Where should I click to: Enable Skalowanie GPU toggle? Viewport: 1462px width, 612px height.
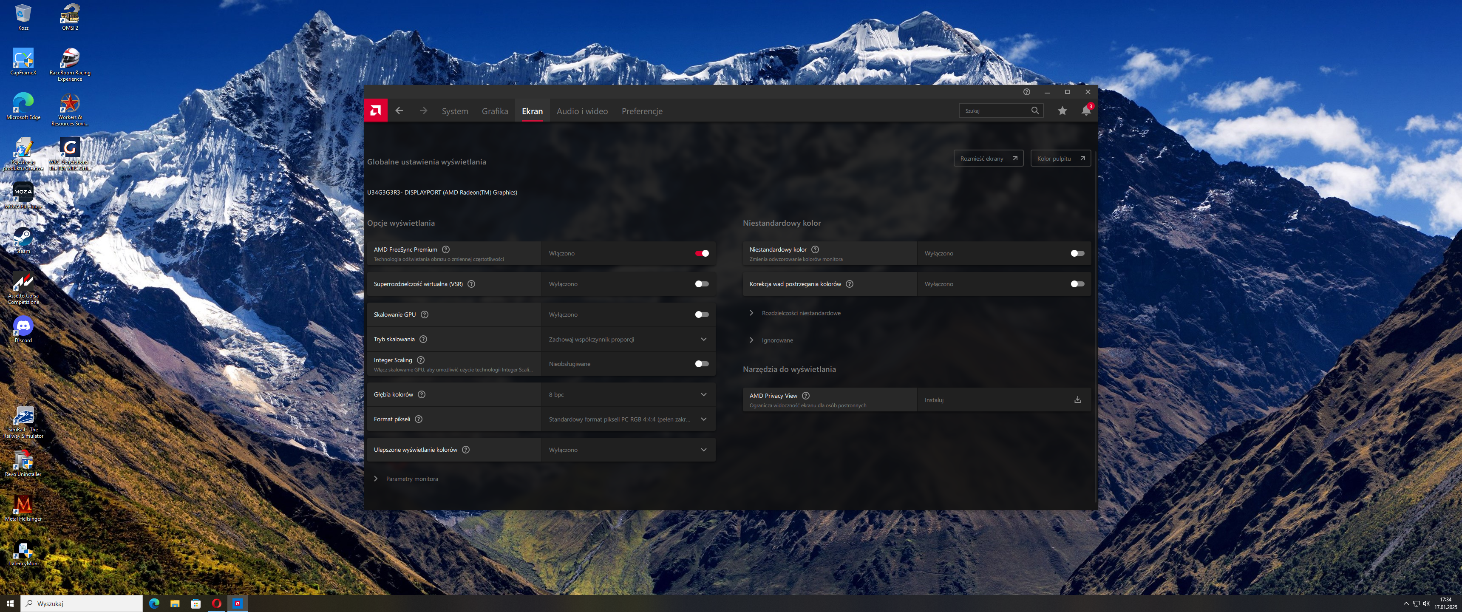[x=702, y=314]
